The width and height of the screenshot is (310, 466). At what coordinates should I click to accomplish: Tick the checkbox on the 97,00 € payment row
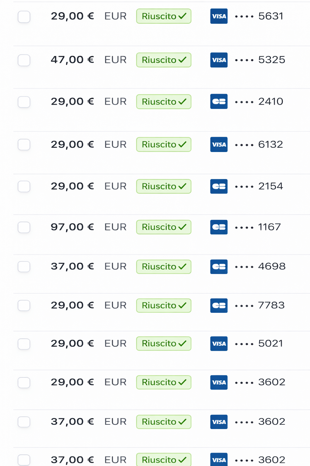pyautogui.click(x=24, y=227)
